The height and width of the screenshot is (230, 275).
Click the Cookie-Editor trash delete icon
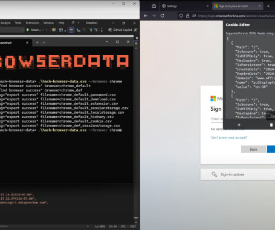pos(271,125)
